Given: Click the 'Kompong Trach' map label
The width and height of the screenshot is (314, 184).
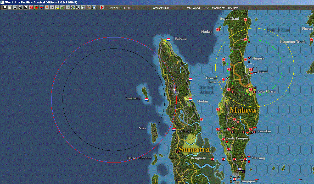Looking at the screenshot, I should tap(293, 41).
